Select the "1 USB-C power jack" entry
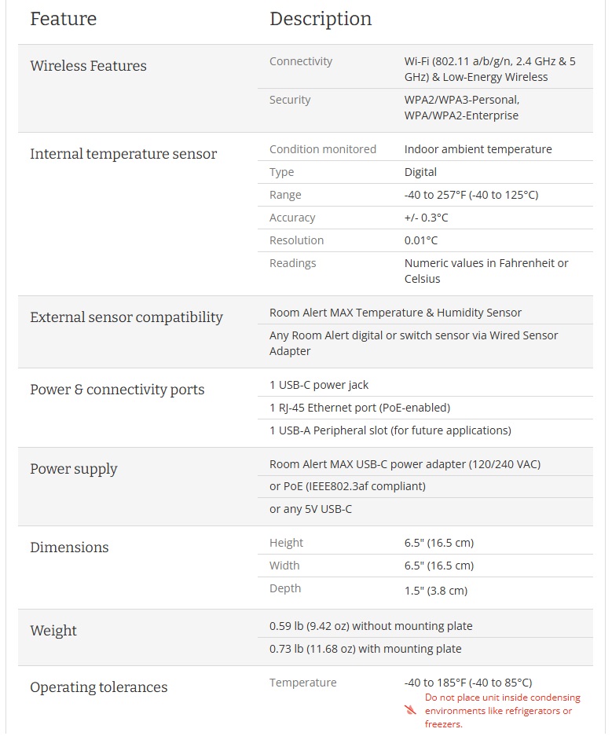612x736 pixels. pyautogui.click(x=319, y=385)
